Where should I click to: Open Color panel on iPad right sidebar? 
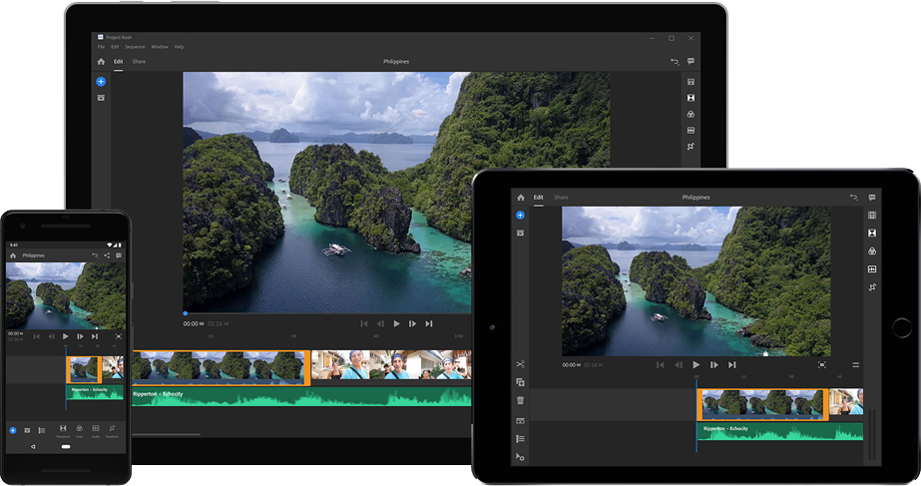[x=872, y=250]
